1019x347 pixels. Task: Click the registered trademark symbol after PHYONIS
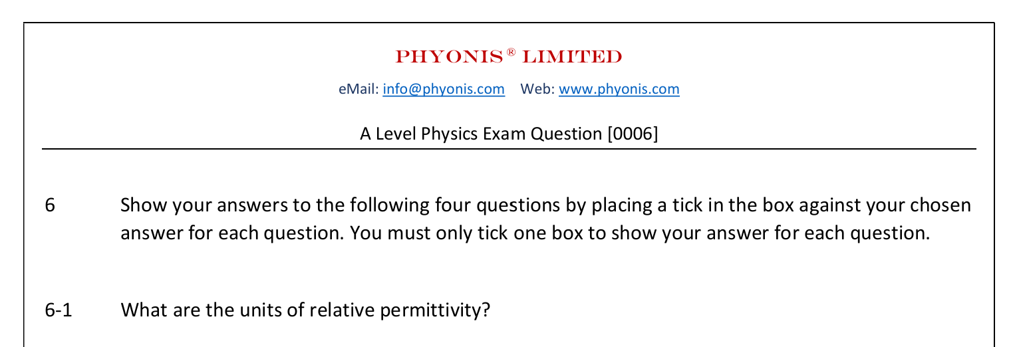click(511, 53)
